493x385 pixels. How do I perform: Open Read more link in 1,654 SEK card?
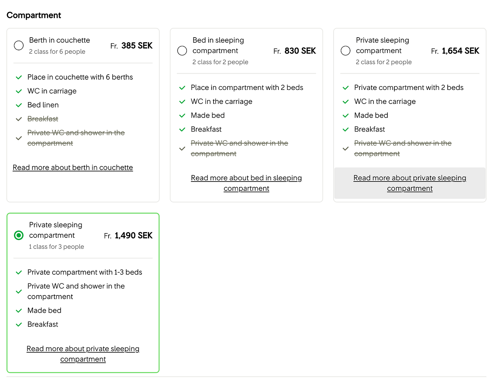(x=410, y=183)
